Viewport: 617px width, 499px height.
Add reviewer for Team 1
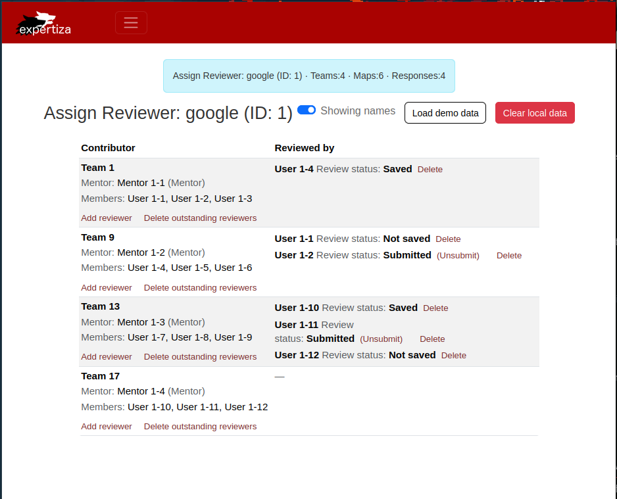[x=107, y=218]
